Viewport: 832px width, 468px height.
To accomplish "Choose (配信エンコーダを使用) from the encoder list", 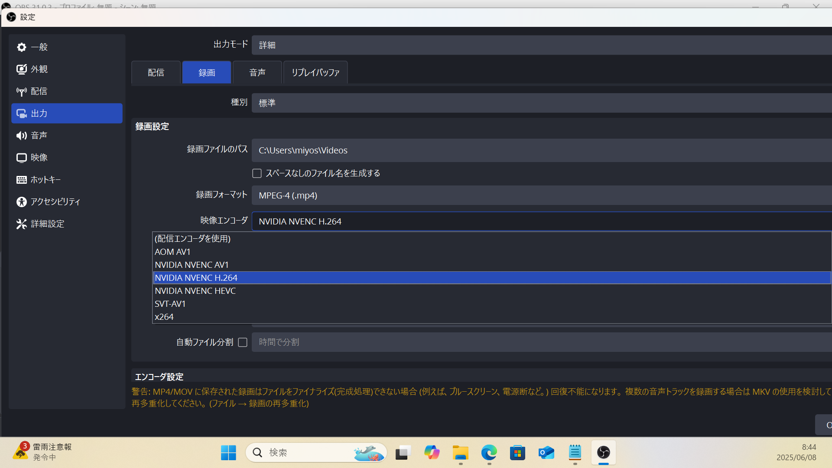I will tap(492, 239).
